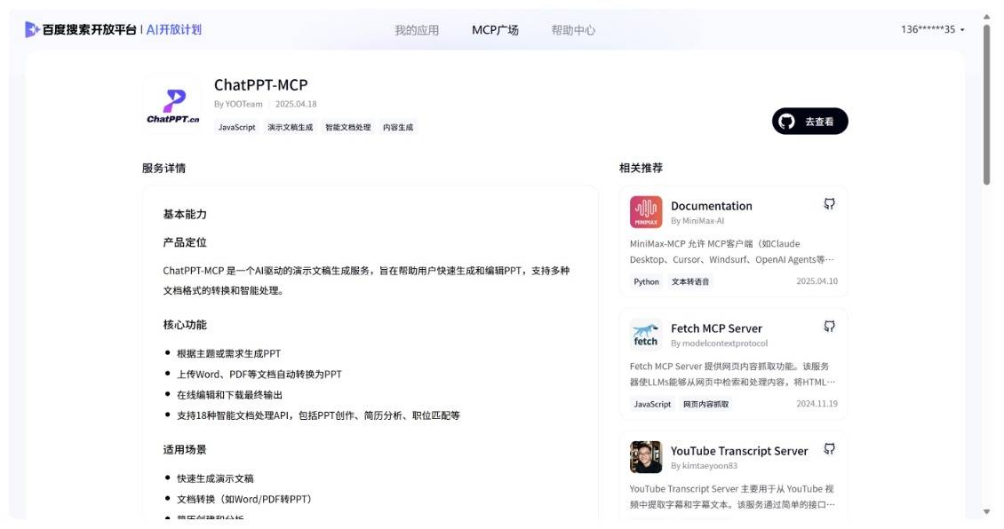Click the page vertical scrollbar down arrow

tap(986, 512)
